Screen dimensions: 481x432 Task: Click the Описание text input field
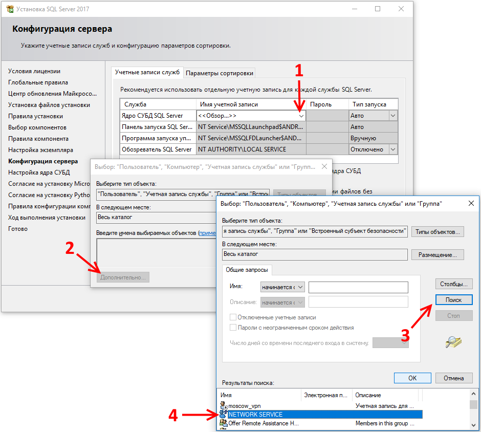[x=358, y=302]
